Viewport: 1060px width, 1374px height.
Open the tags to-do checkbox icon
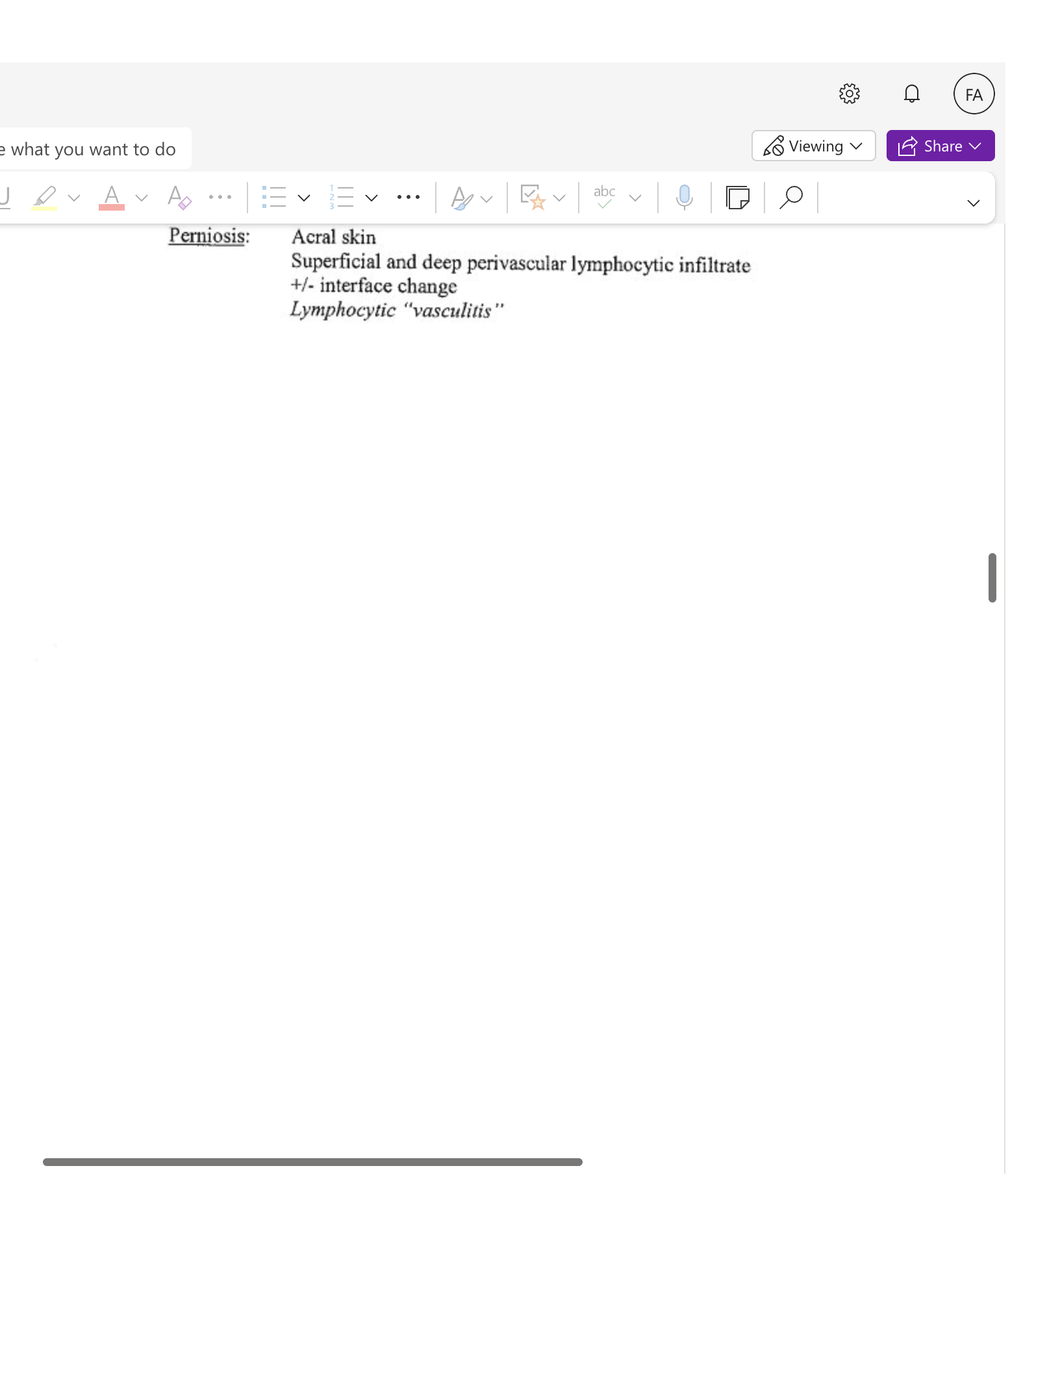pyautogui.click(x=533, y=197)
